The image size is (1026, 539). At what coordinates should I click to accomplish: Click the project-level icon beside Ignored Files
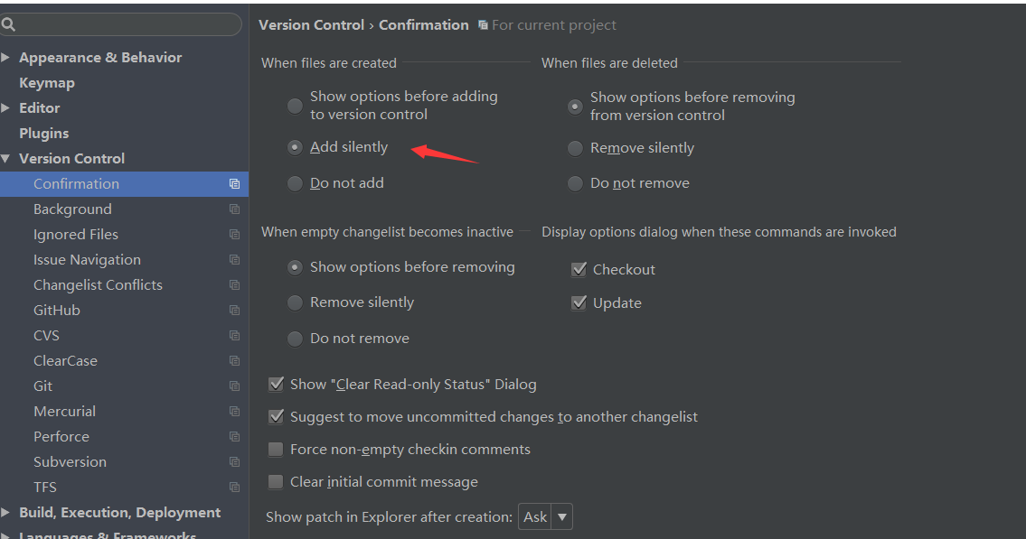coord(234,235)
